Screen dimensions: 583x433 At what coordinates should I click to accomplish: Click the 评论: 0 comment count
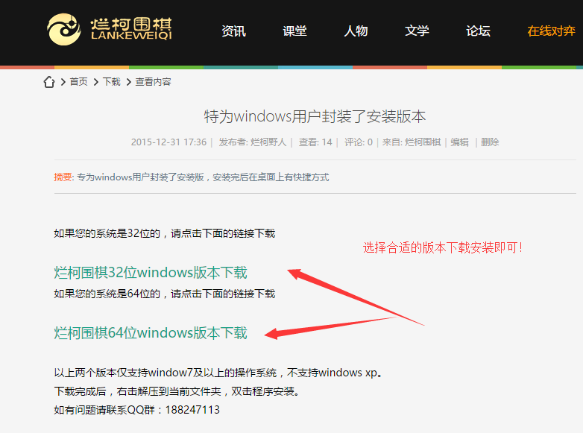click(359, 142)
